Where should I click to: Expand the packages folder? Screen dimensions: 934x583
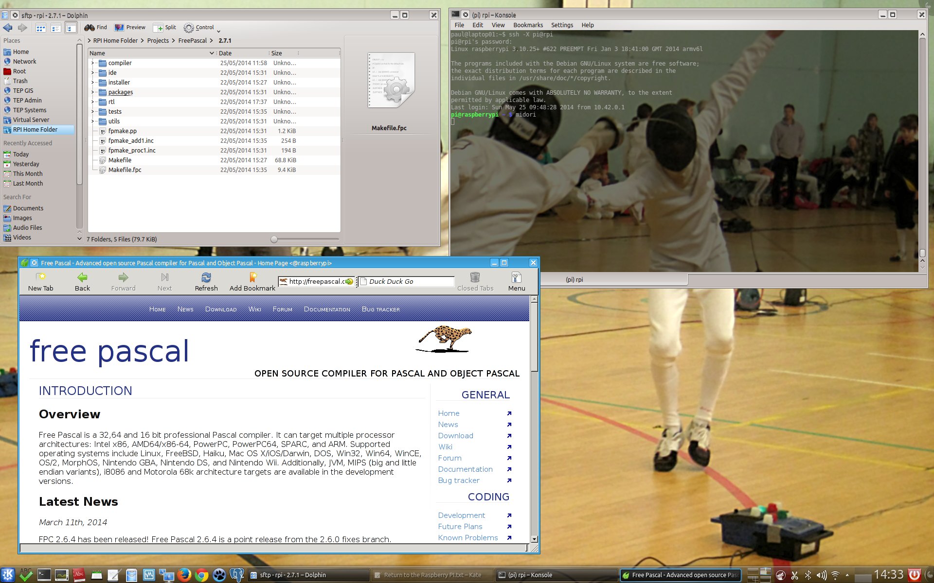click(92, 92)
